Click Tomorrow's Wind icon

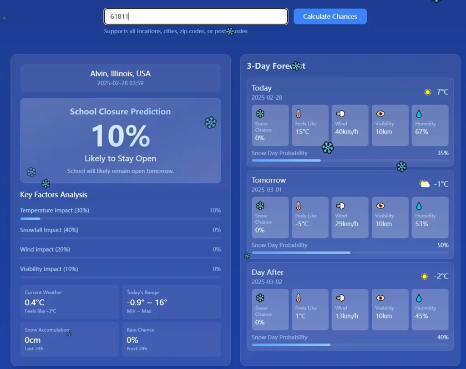(x=340, y=206)
